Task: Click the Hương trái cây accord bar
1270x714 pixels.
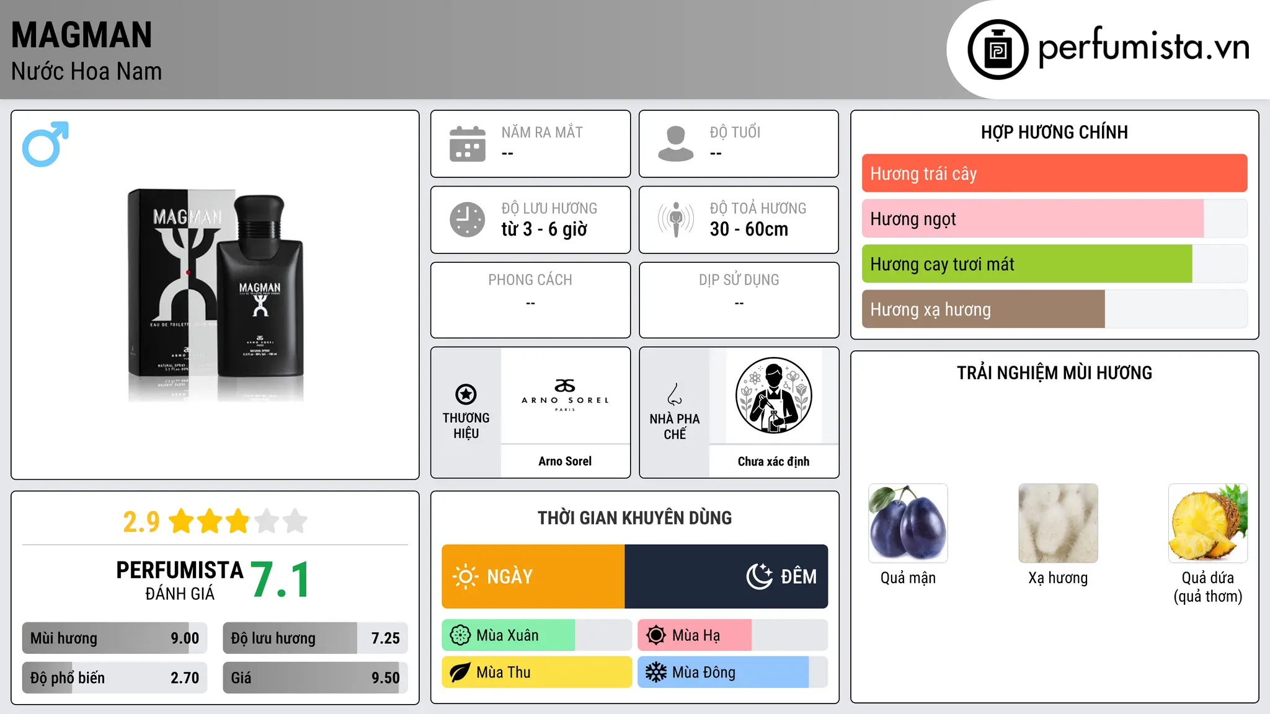Action: (x=1054, y=174)
